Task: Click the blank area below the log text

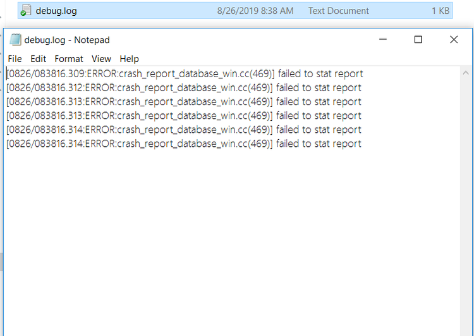Action: click(228, 240)
